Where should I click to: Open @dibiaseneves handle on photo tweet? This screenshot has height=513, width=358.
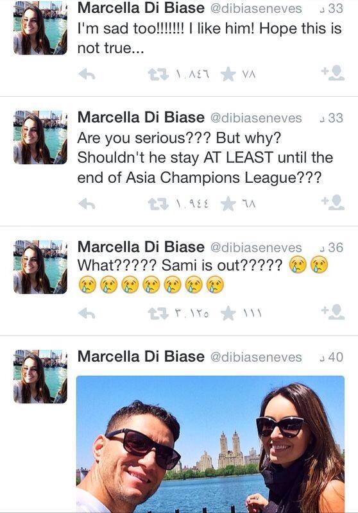(256, 357)
